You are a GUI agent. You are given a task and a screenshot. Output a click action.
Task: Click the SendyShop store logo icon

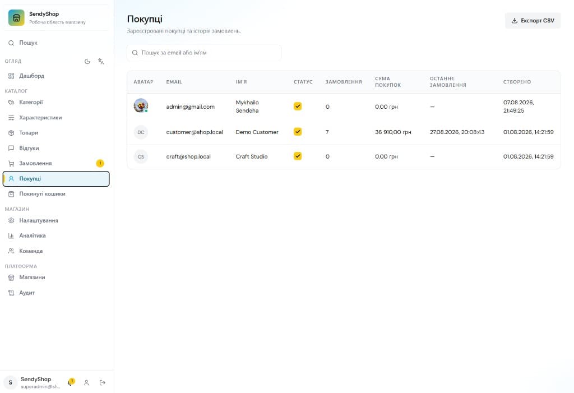click(16, 17)
